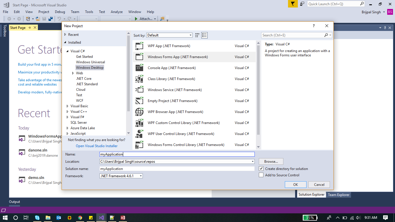The image size is (395, 222).
Task: Switch to medium icons view for templates
Action: [x=197, y=35]
